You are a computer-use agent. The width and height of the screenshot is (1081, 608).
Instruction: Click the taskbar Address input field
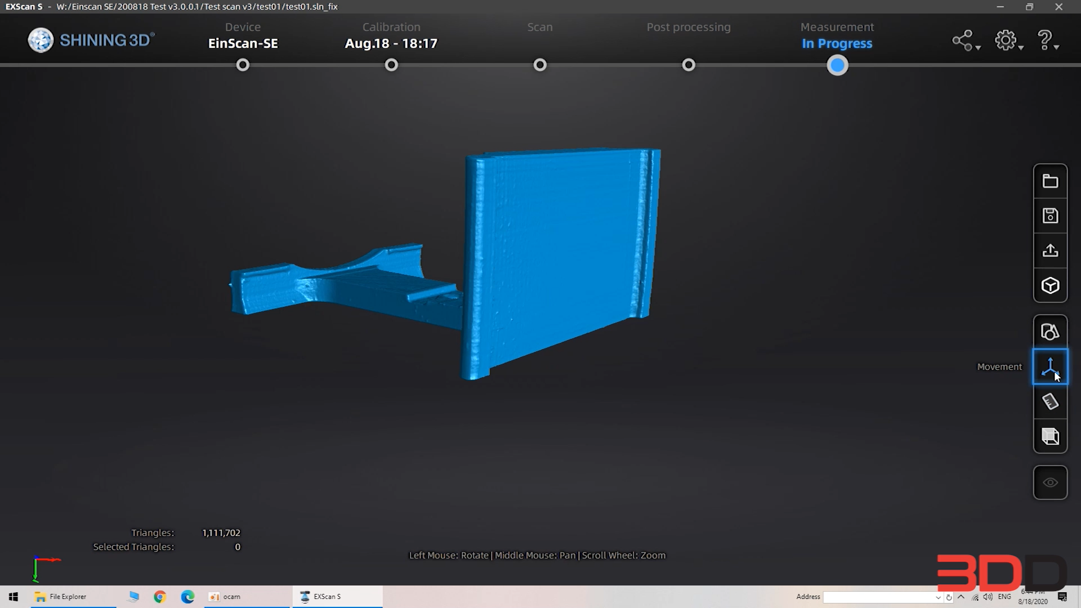[x=878, y=597]
